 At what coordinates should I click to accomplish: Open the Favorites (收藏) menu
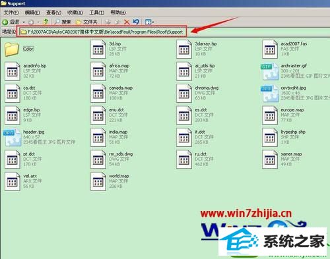tap(75, 13)
